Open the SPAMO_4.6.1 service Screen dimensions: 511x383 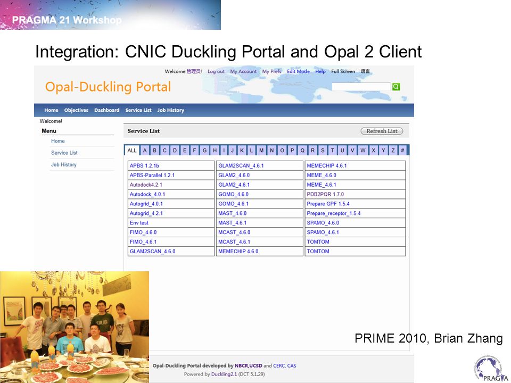(323, 232)
